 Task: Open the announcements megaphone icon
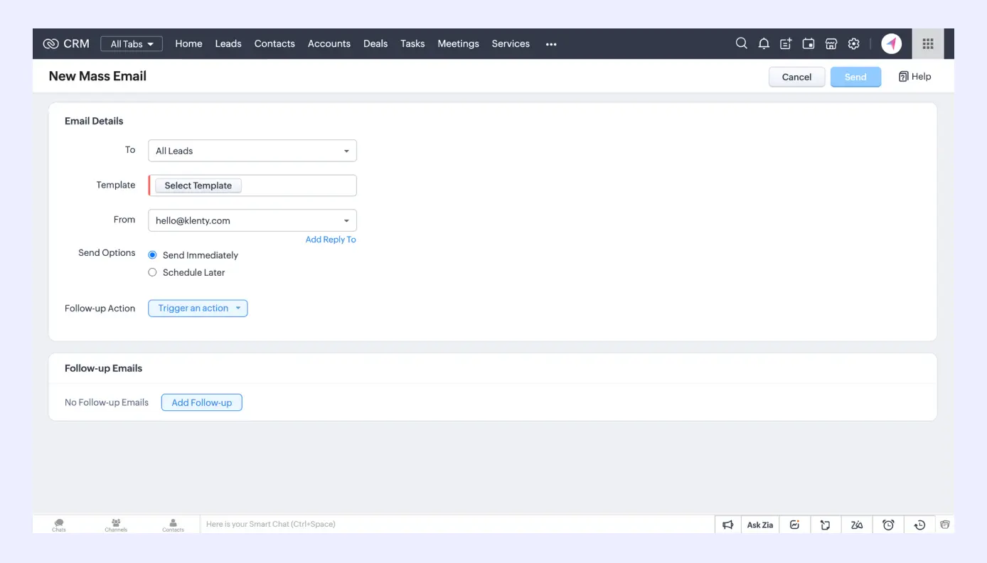727,524
